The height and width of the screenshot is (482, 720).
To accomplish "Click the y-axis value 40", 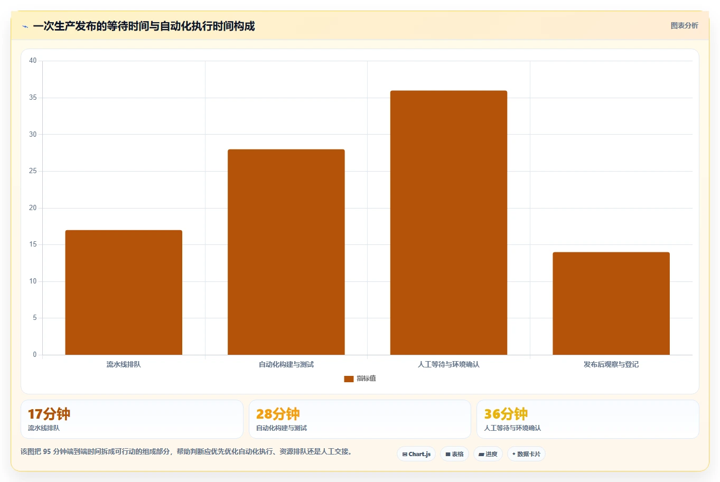I will [33, 61].
